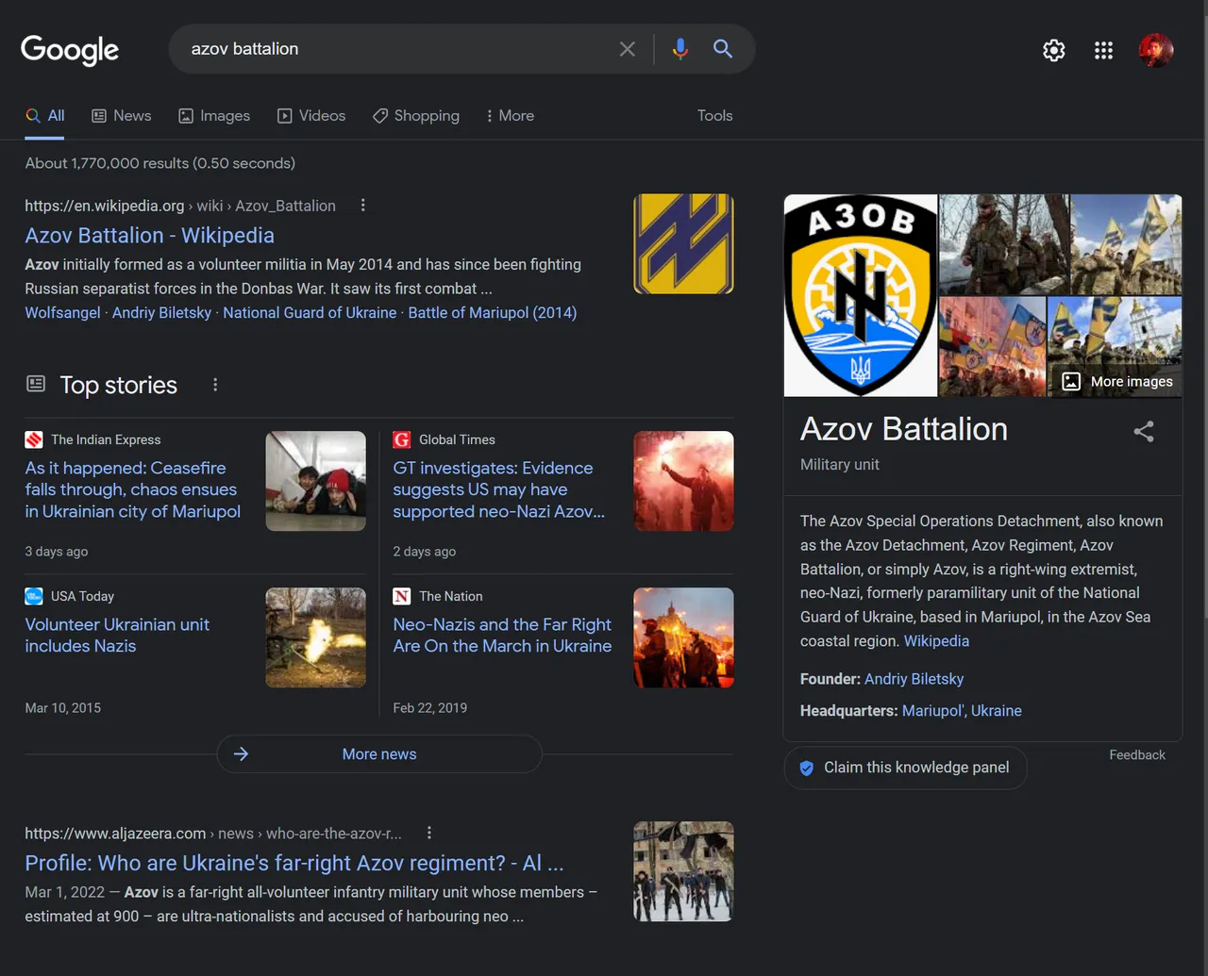Switch to the Videos tab

311,116
